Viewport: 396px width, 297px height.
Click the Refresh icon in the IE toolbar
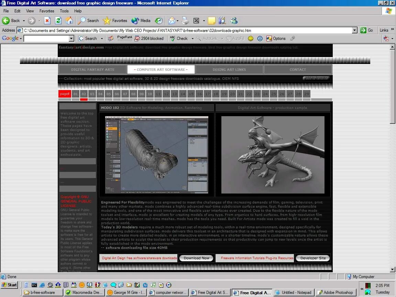point(58,21)
